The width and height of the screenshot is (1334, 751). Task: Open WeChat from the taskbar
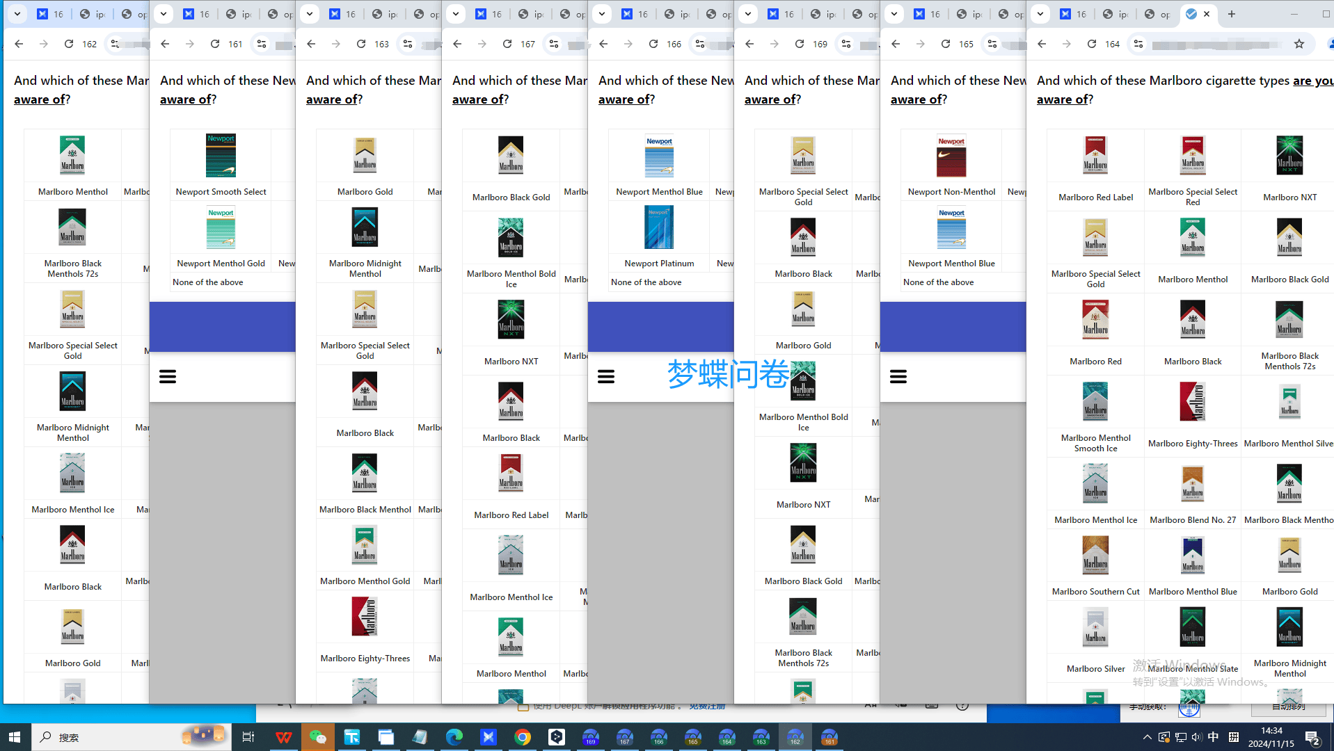point(318,737)
